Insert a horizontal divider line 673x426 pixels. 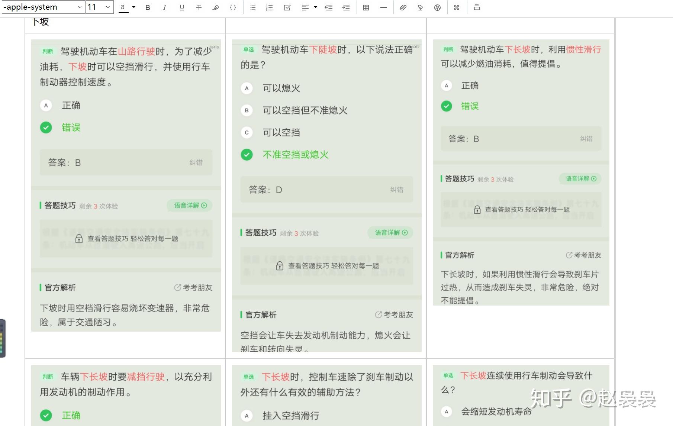click(383, 7)
